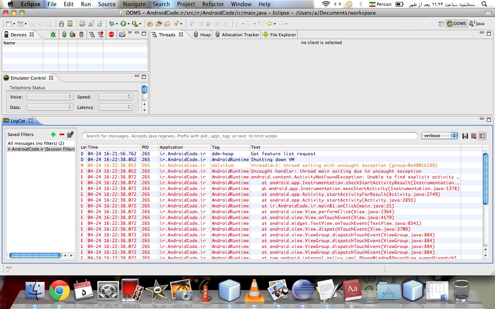Click the Dump HPROF file icon
The height and width of the screenshot is (309, 495).
pos(73,34)
